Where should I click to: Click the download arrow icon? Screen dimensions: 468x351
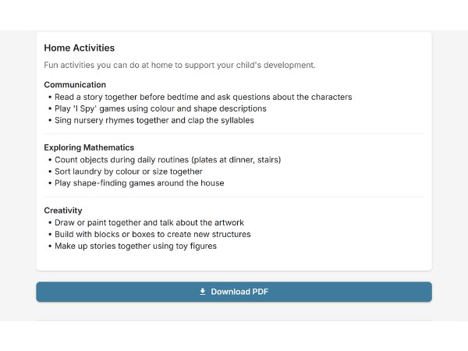pos(203,292)
